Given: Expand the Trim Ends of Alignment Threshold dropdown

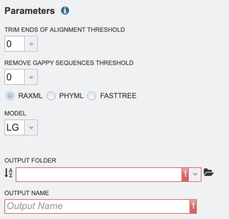Looking at the screenshot, I should (x=31, y=44).
